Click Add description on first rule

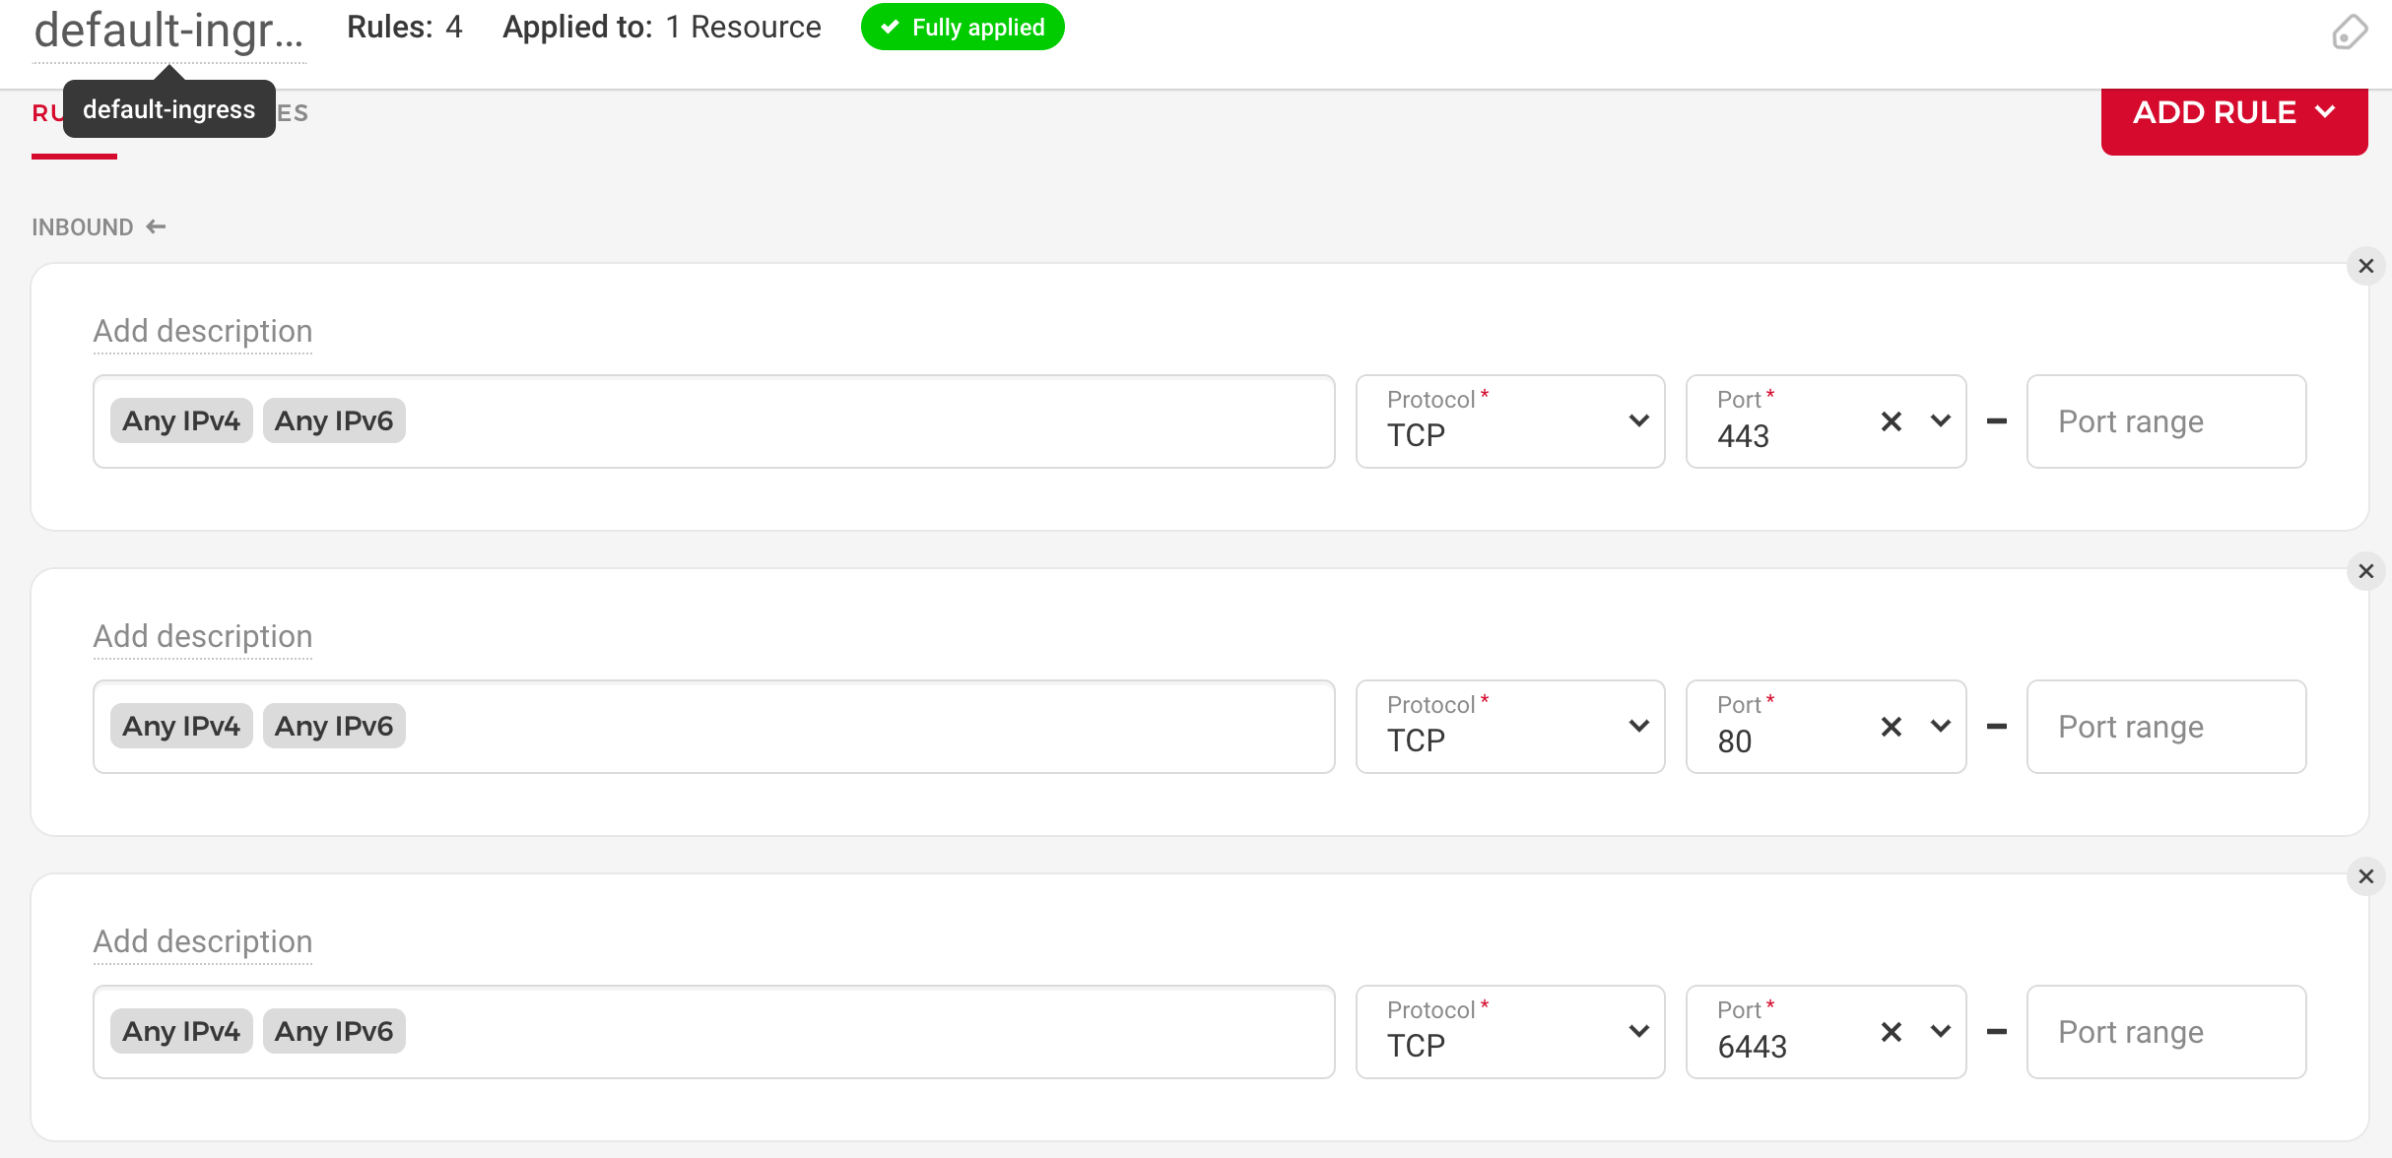[203, 332]
